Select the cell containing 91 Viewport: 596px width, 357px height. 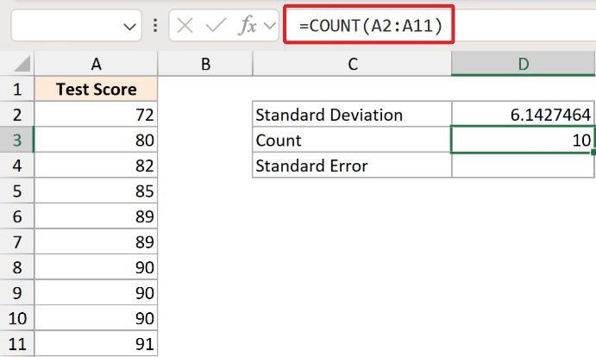coord(96,344)
